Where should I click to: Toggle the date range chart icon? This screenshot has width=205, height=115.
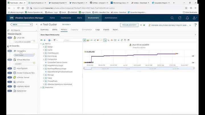[x=125, y=40]
